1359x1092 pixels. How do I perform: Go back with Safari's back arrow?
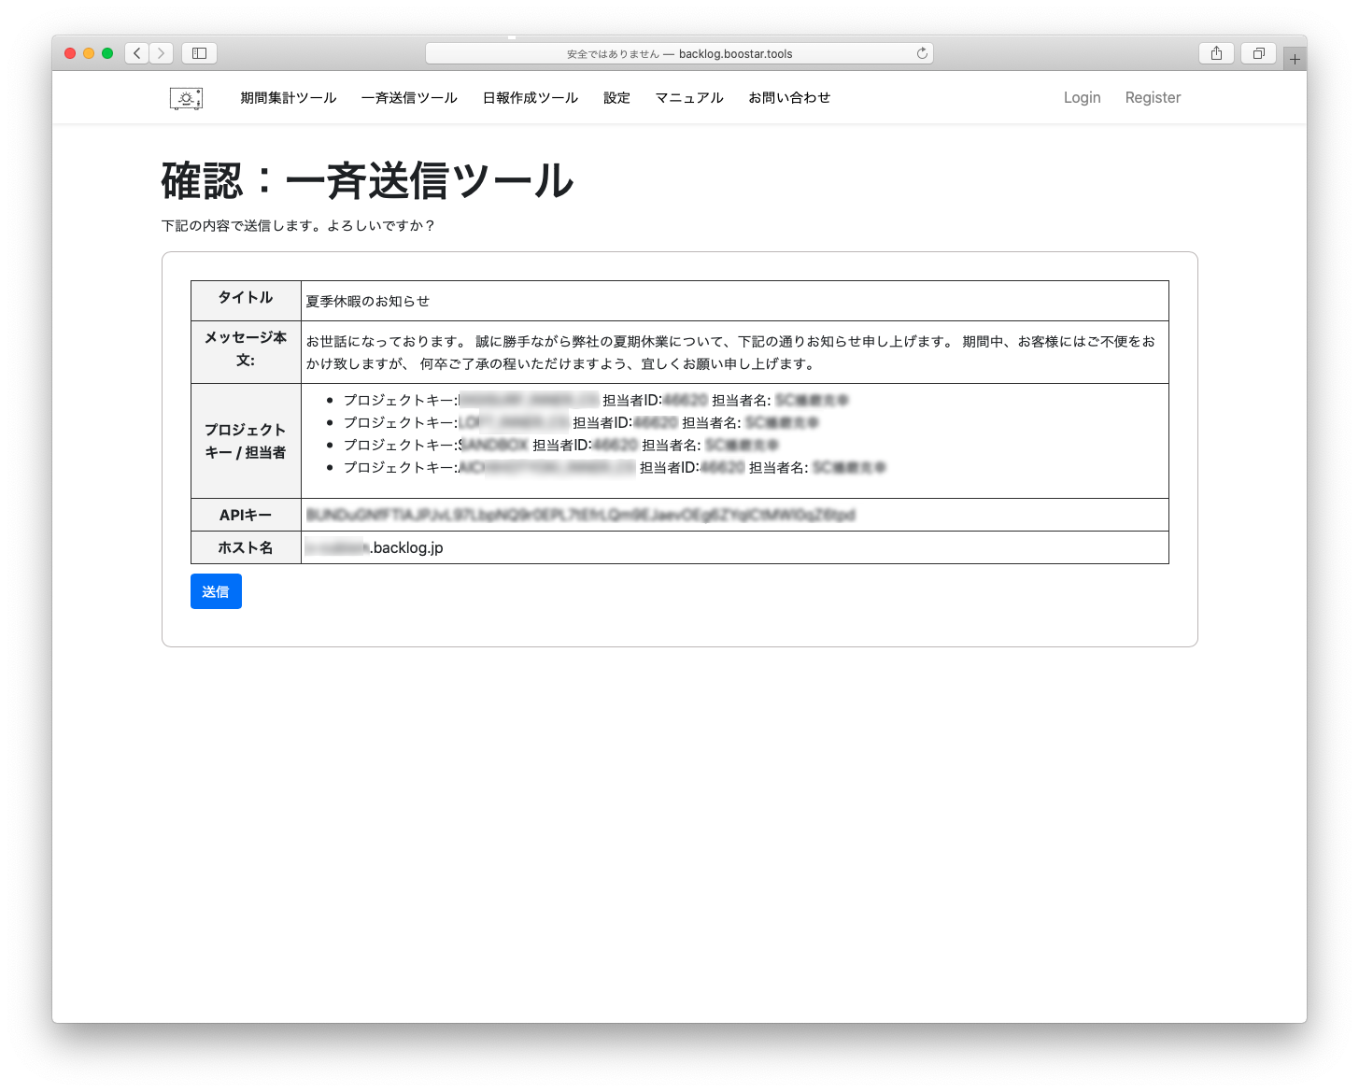pos(137,53)
